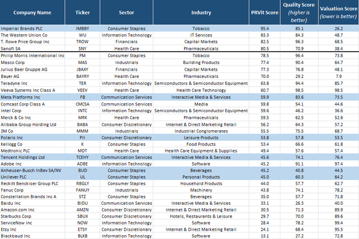Click Meta Platforms PRVit score 59.9
Image resolution: width=359 pixels, height=239 pixels.
click(265, 97)
